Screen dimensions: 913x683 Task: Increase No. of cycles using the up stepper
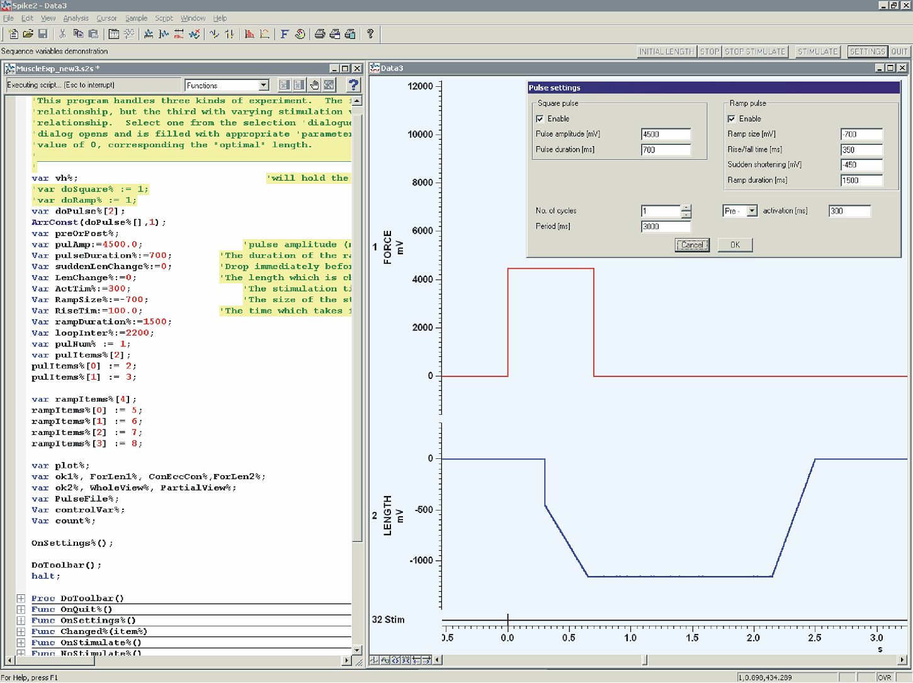686,208
